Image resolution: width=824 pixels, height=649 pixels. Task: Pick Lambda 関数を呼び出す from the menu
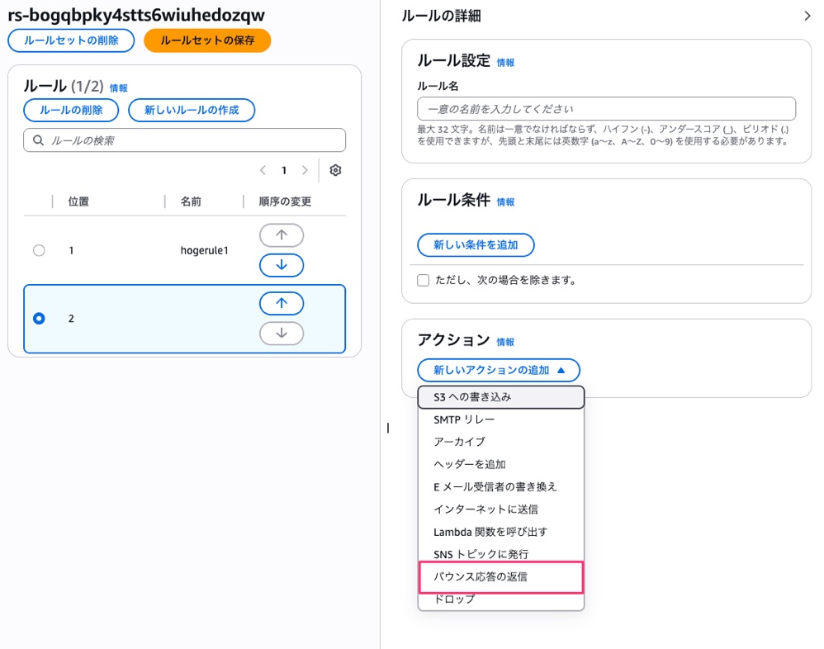pyautogui.click(x=490, y=532)
